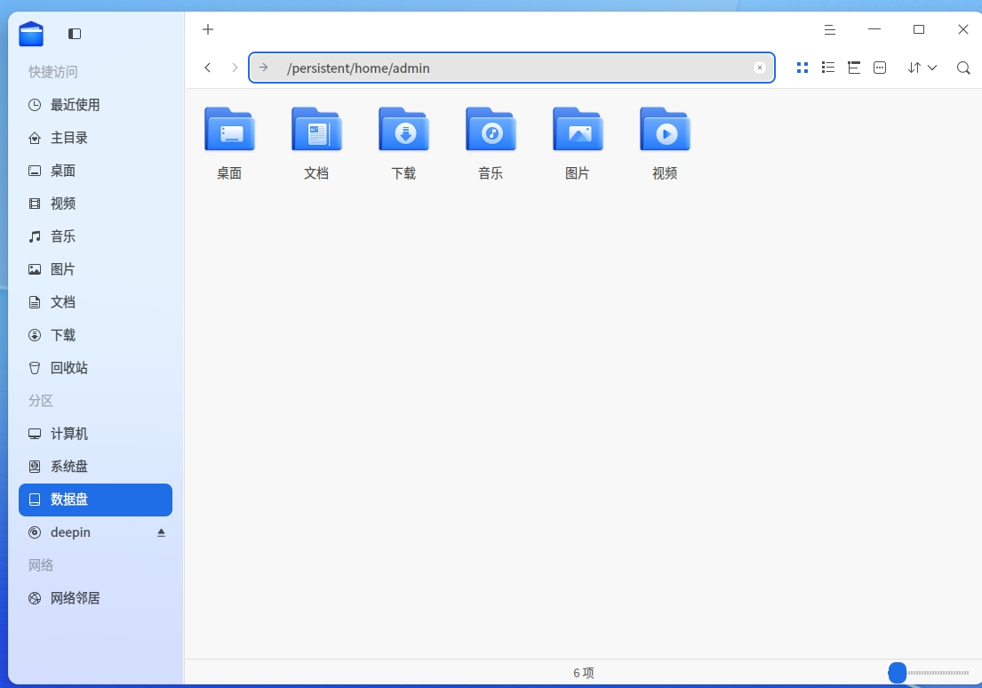Open the hamburger main menu
The image size is (982, 688).
coord(830,29)
